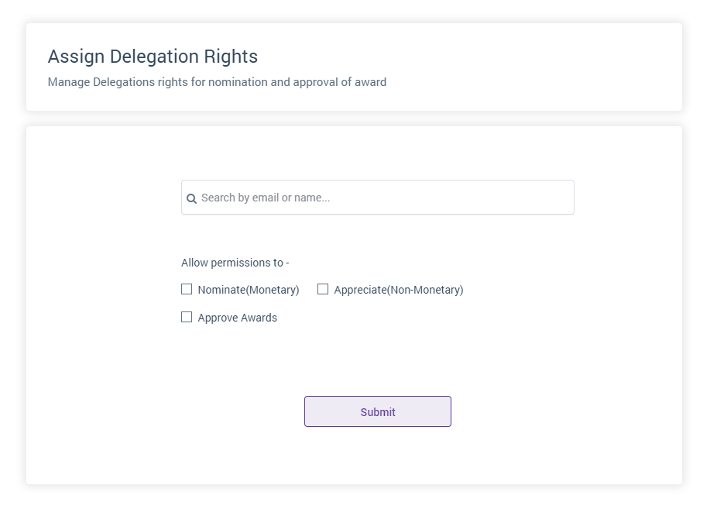Check the Approve Awards box

tap(187, 317)
